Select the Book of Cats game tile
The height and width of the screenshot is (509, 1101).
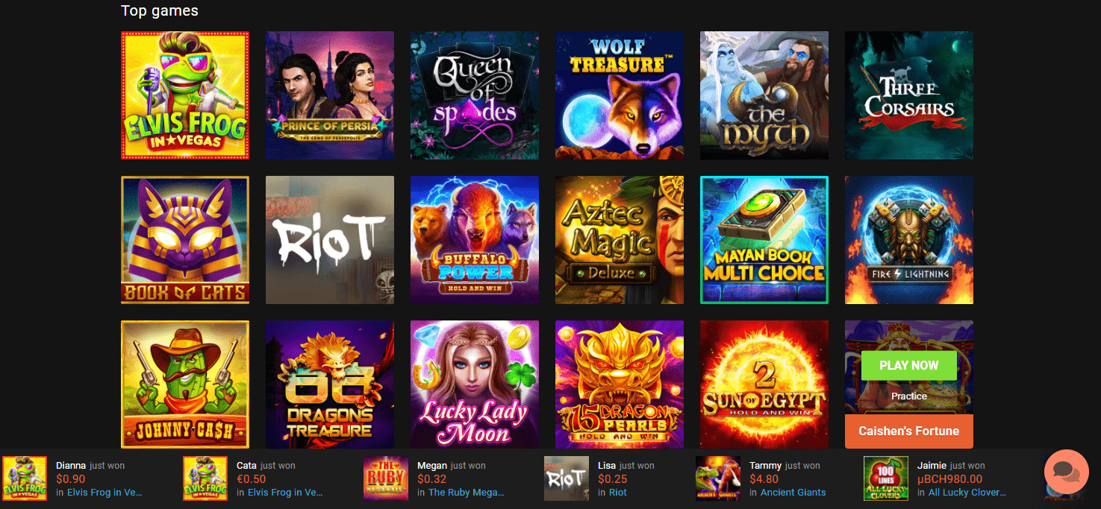coord(185,240)
